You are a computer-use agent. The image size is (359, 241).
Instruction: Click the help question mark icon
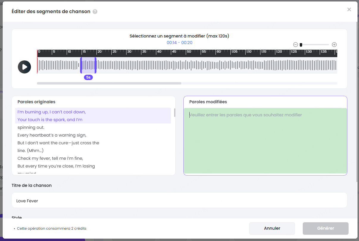tap(95, 12)
